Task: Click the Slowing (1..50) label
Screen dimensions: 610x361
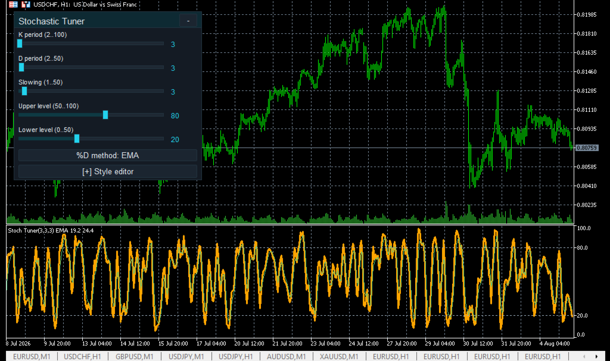Action: [x=41, y=82]
